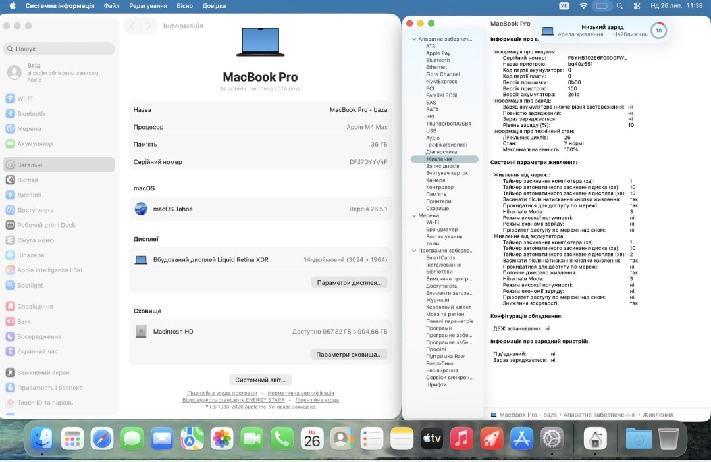Click the Назва row MacBook Pro - baza
Viewport: 711px width, 462px height.
point(260,110)
